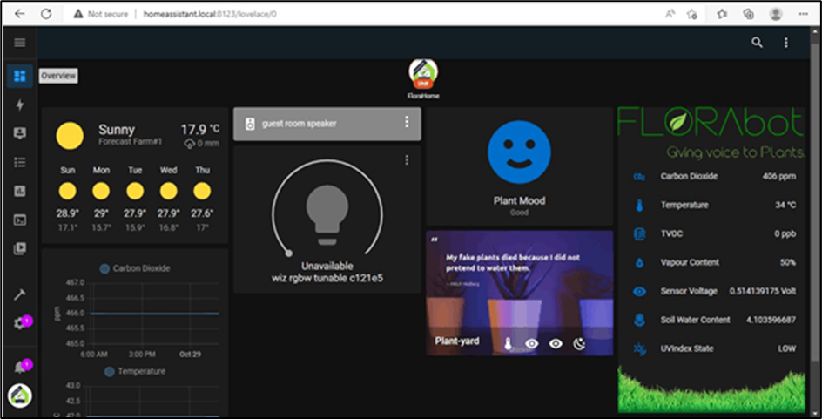Click thermometer icon on Plant-yard card

(508, 344)
